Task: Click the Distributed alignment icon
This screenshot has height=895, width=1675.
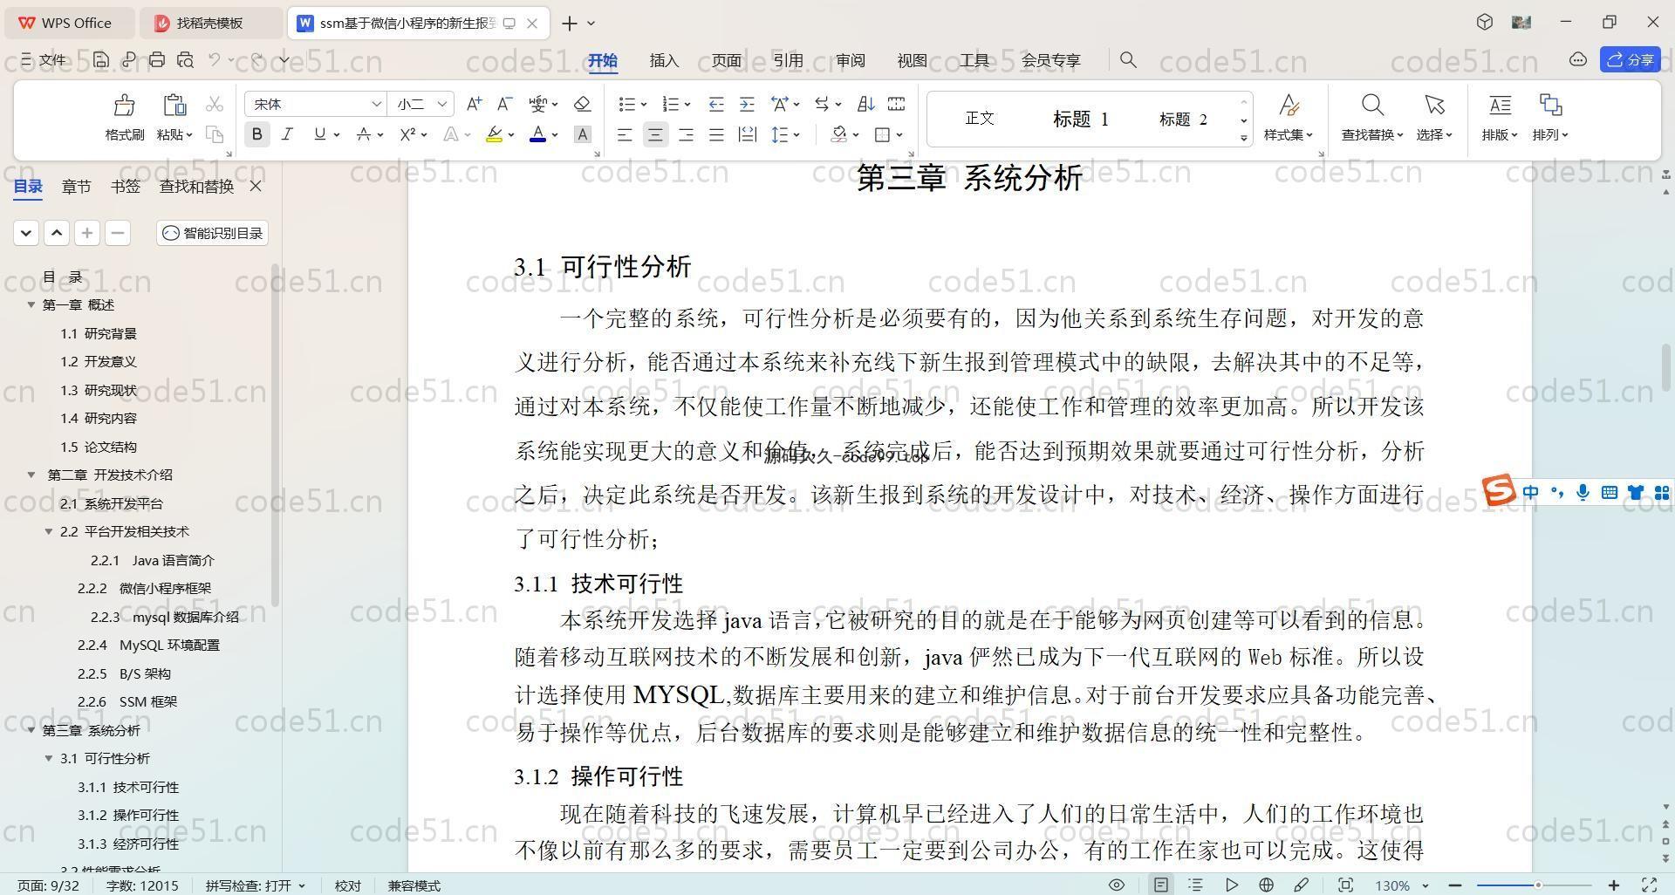Action: click(747, 134)
